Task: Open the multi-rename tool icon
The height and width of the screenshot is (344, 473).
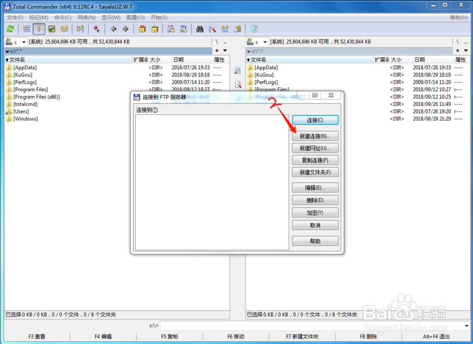Action: click(212, 29)
